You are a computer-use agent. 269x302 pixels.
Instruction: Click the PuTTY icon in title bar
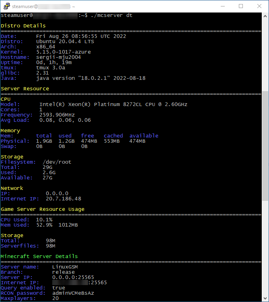pos(7,6)
